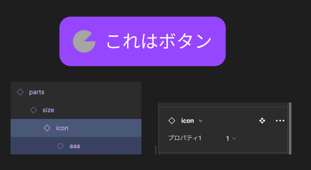
Task: Select the icon layer name in layer list
Action: pos(62,128)
